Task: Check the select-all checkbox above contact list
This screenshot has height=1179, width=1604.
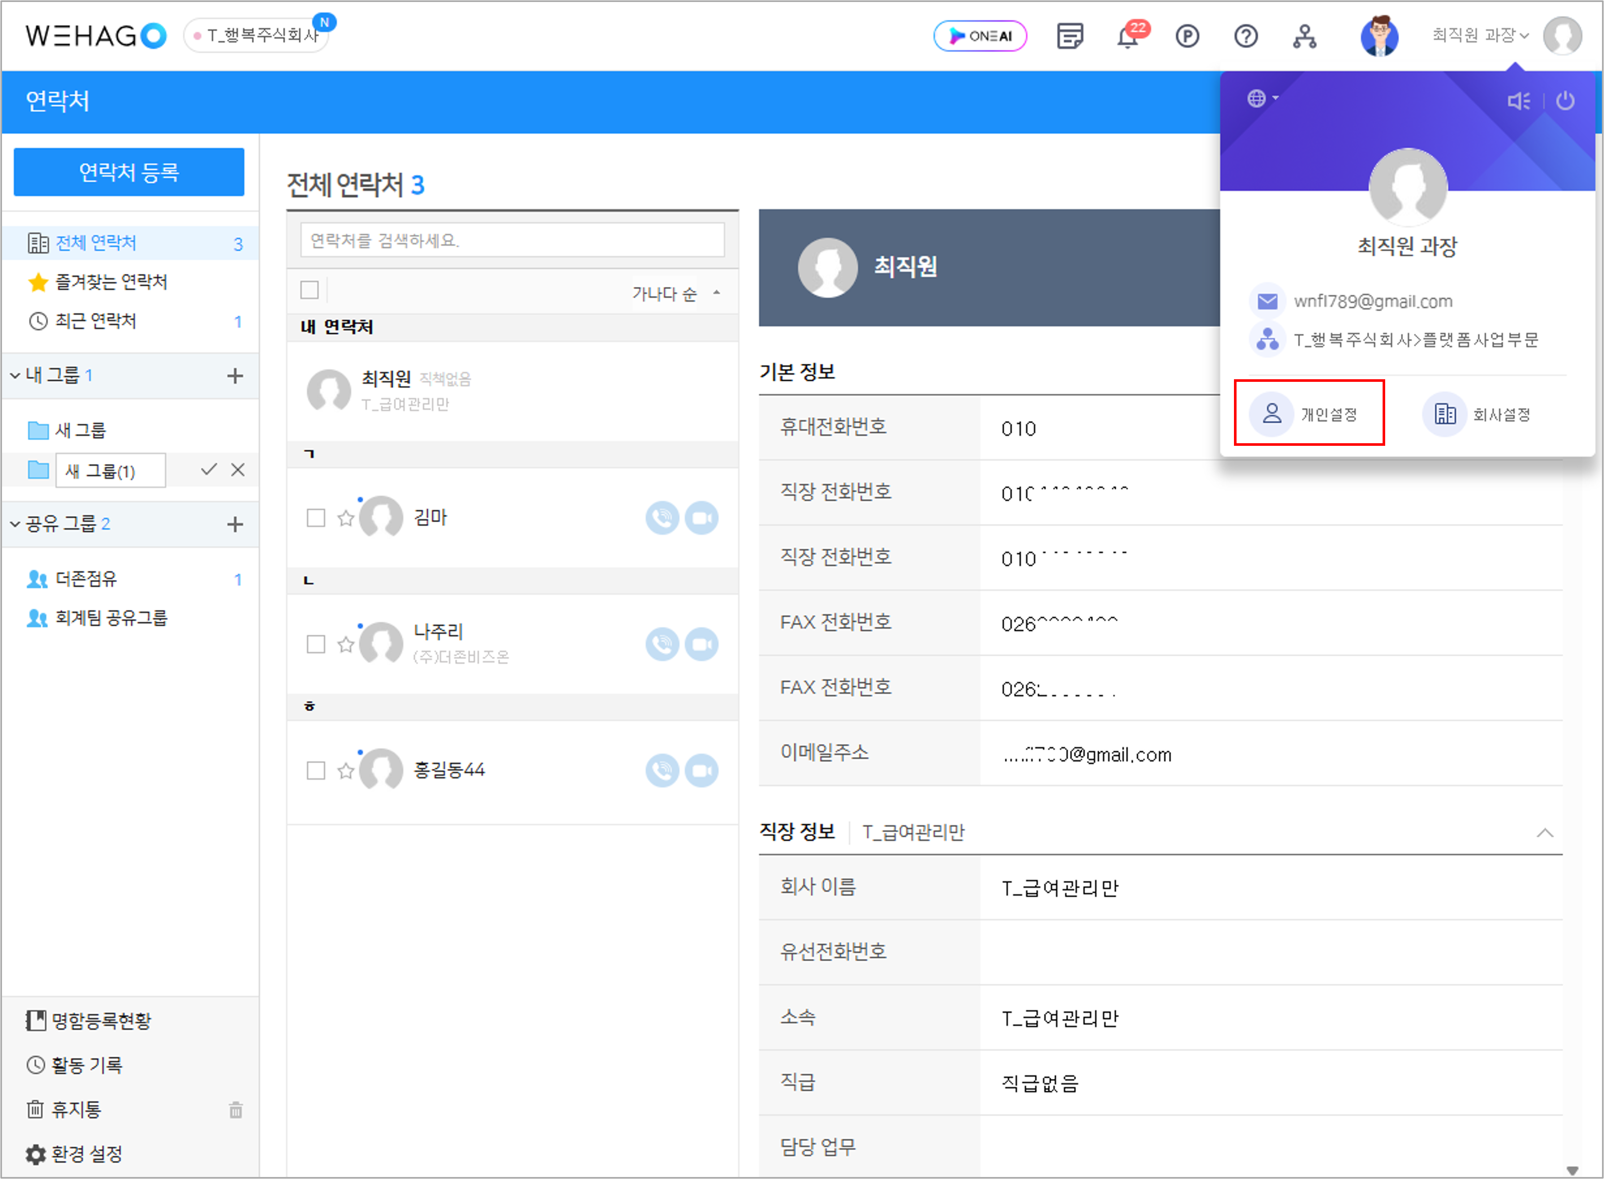Action: tap(310, 290)
